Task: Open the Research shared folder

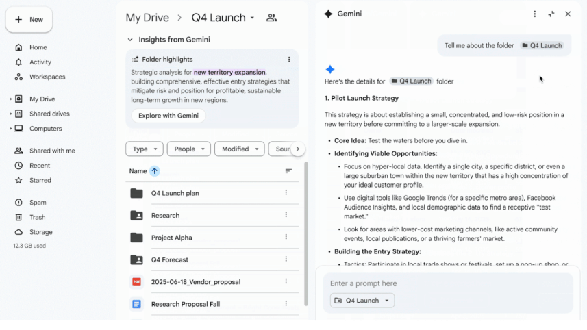Action: (165, 216)
